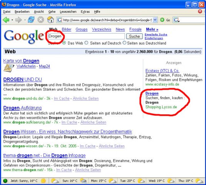Screen dimensions: 206x185
Task: Click the green Back arrow button
Action: (x=6, y=20)
